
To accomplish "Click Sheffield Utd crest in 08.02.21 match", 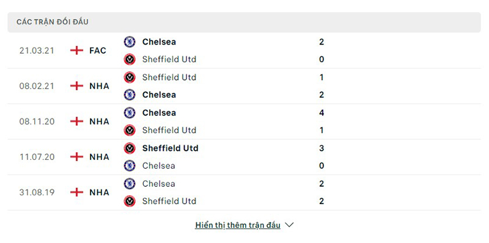I will pos(130,77).
